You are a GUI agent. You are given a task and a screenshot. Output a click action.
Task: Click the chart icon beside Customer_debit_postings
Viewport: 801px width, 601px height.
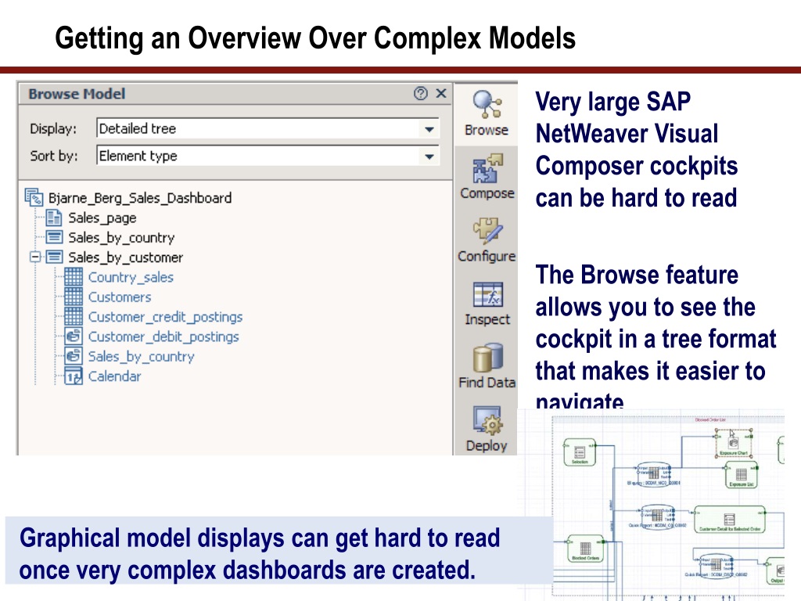click(74, 336)
